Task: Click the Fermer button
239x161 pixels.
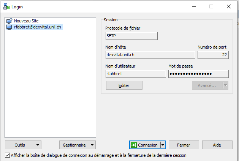Action: coord(184,145)
